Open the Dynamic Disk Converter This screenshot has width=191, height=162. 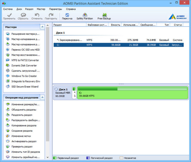(x=24, y=65)
